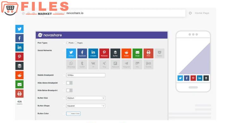Tap the Facebook icon in phone preview

pos(187,78)
